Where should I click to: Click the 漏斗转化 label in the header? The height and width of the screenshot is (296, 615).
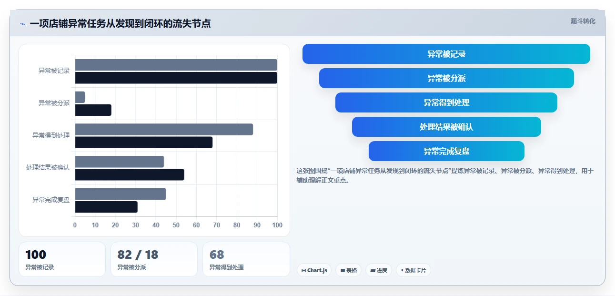(x=583, y=21)
